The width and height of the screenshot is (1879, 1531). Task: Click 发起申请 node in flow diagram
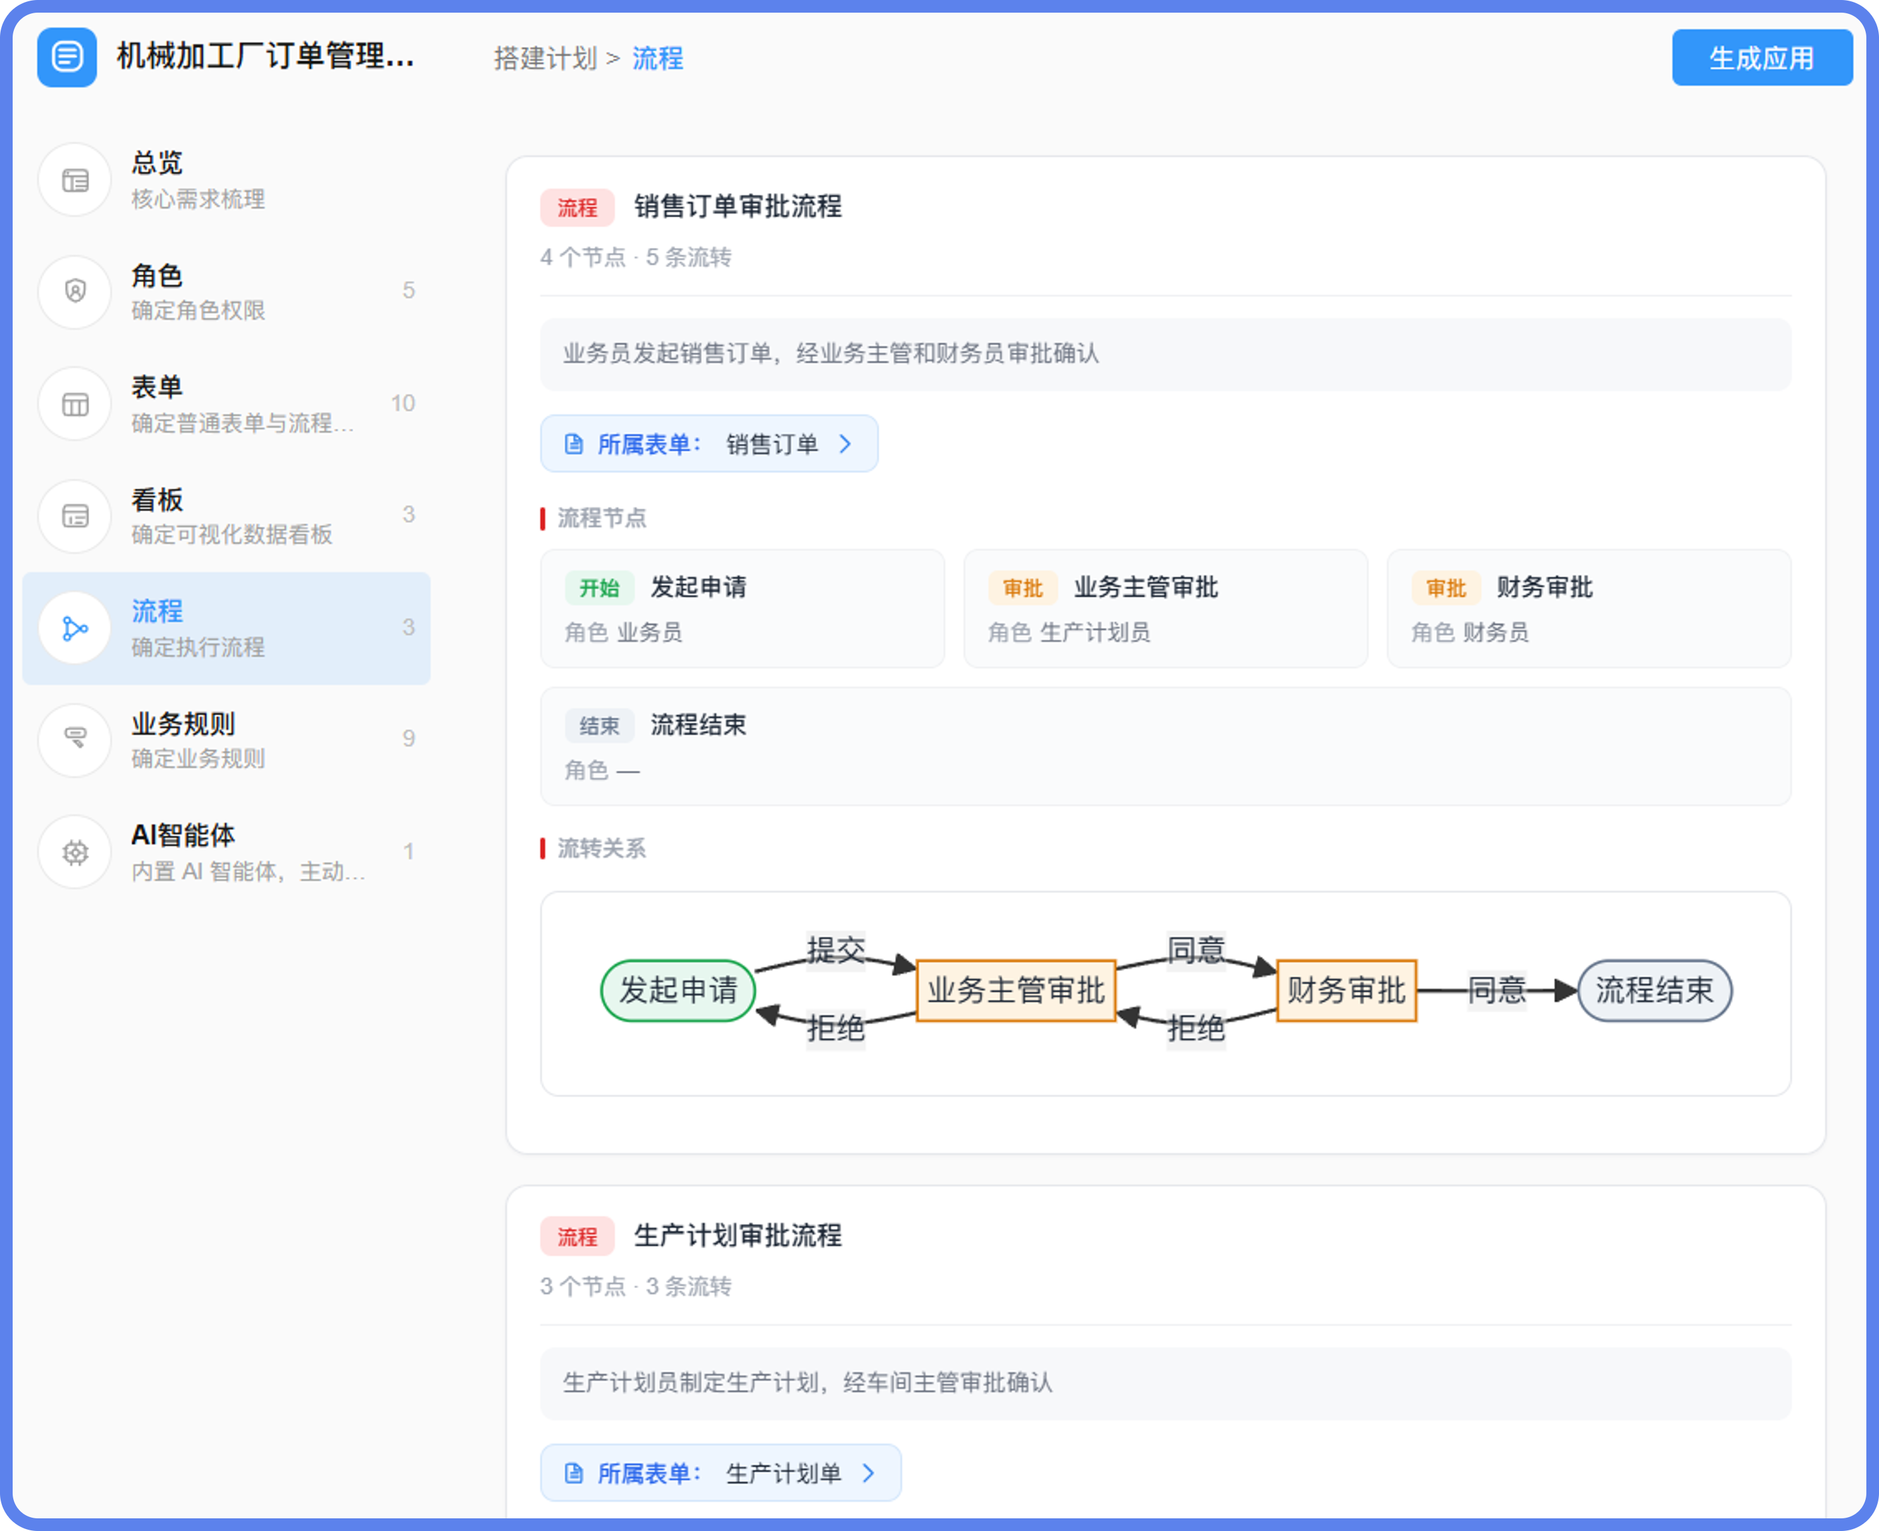[x=678, y=990]
